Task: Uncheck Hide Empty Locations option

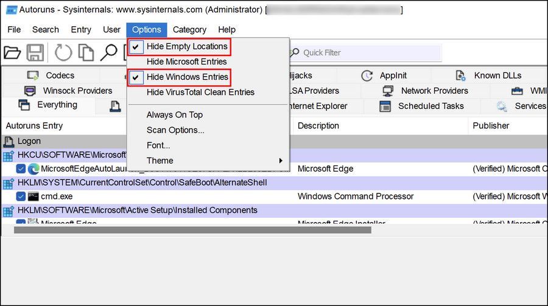Action: click(x=180, y=46)
